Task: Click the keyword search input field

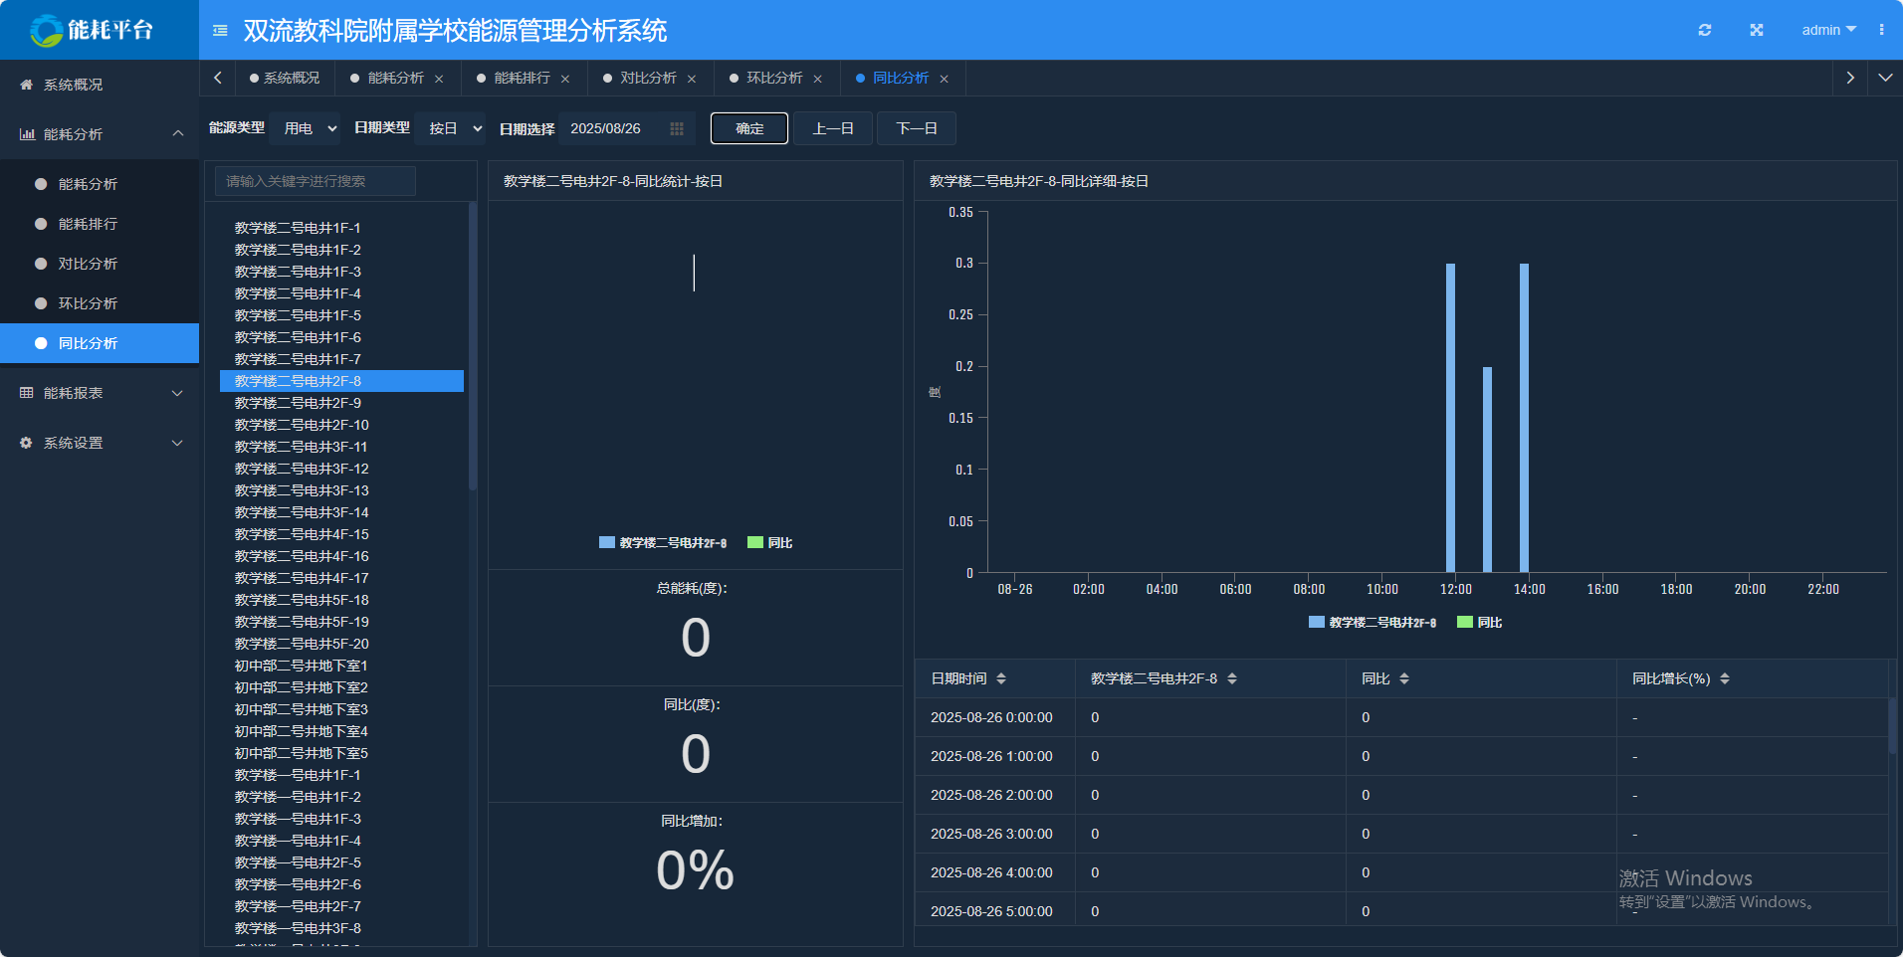Action: [315, 181]
